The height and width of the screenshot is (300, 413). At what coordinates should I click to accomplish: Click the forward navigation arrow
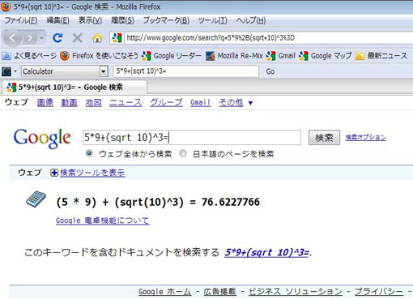click(30, 38)
